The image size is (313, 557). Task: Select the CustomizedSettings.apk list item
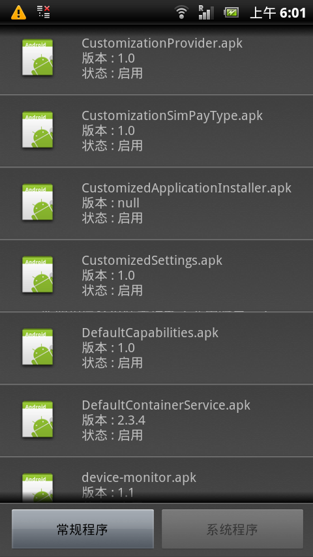click(156, 276)
